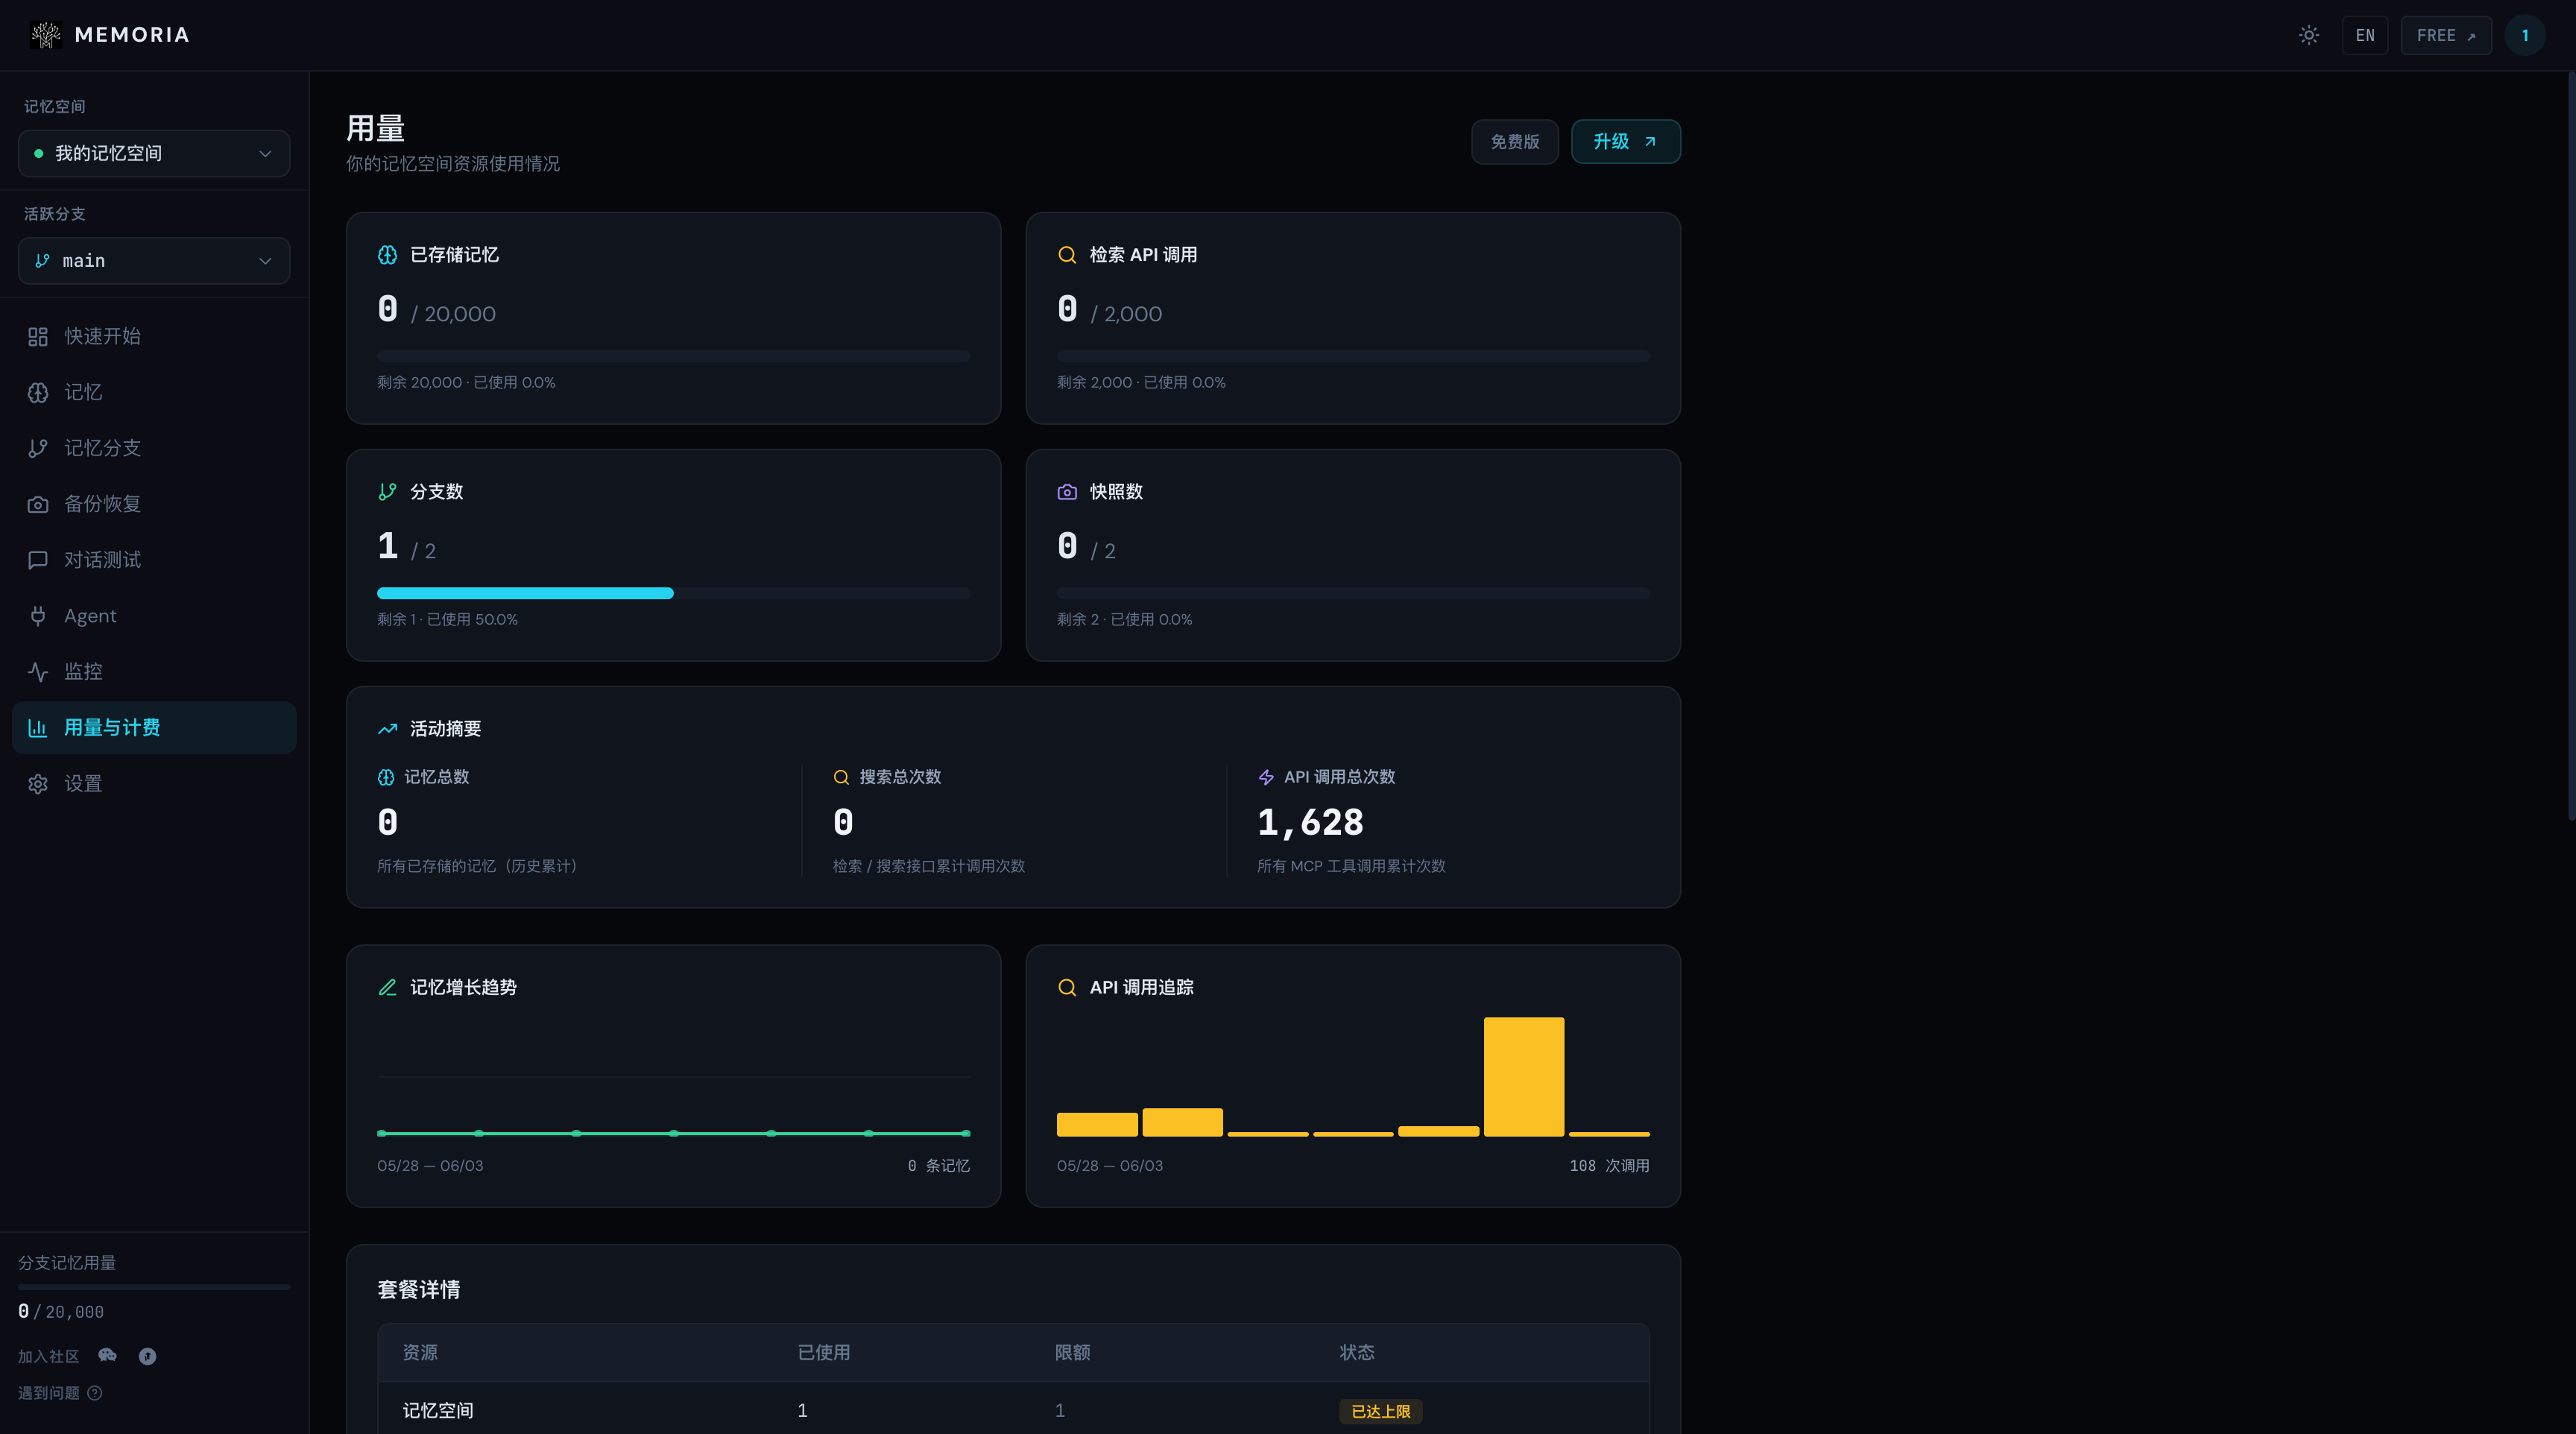Click the camera icon beside 快照数

1067,492
